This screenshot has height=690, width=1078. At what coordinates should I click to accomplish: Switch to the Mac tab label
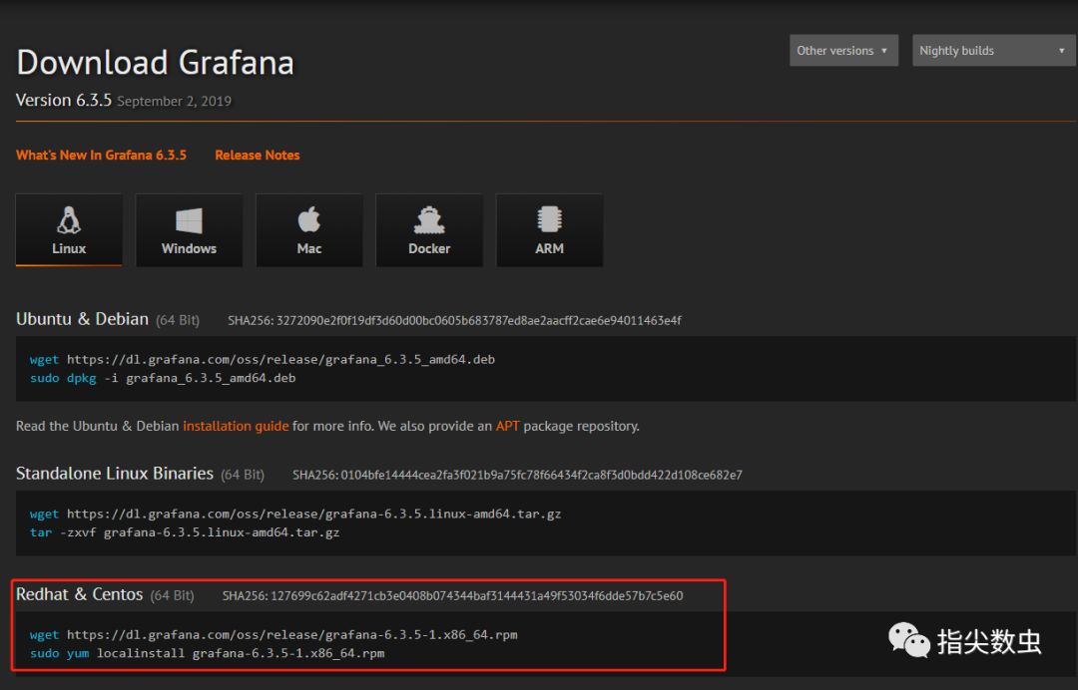pyautogui.click(x=309, y=248)
